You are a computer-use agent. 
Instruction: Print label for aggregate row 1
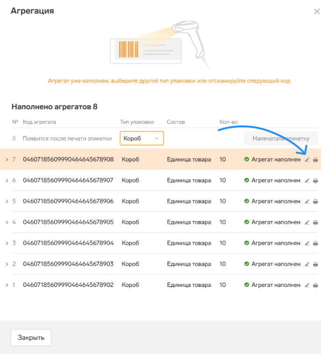(315, 285)
